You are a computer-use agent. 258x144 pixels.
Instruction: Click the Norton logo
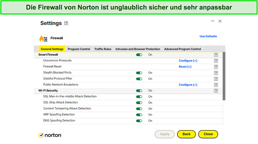coord(50,135)
